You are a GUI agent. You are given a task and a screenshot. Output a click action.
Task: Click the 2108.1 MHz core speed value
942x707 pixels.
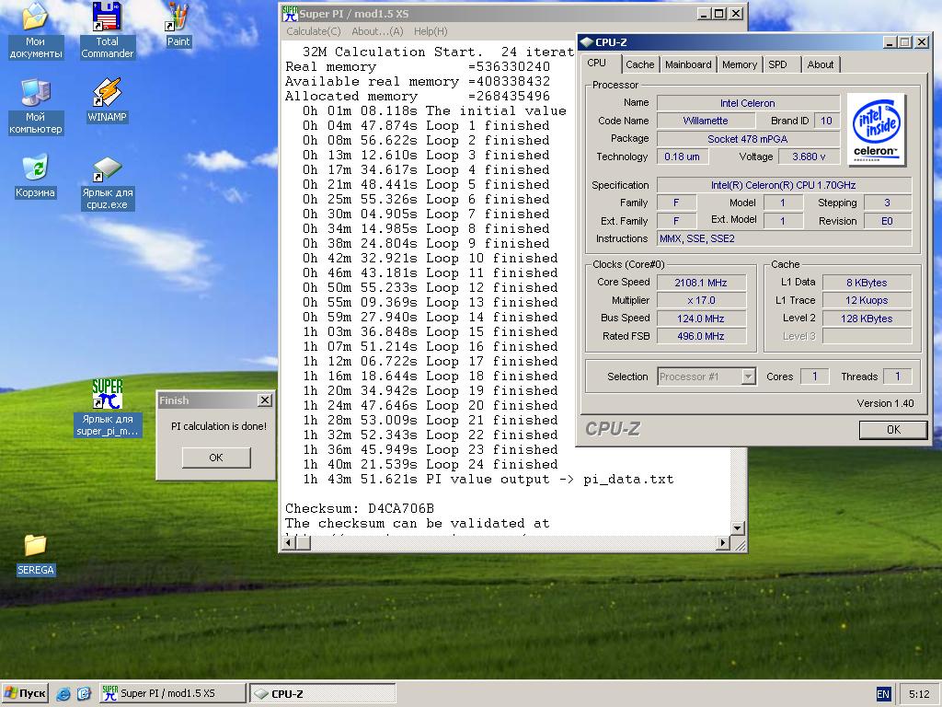[701, 283]
